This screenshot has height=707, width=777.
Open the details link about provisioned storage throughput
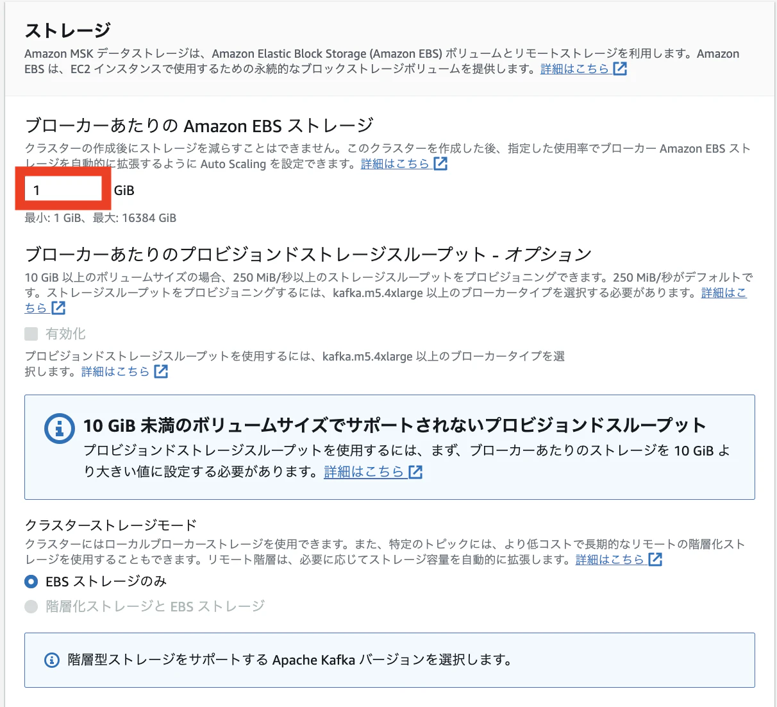(x=724, y=293)
